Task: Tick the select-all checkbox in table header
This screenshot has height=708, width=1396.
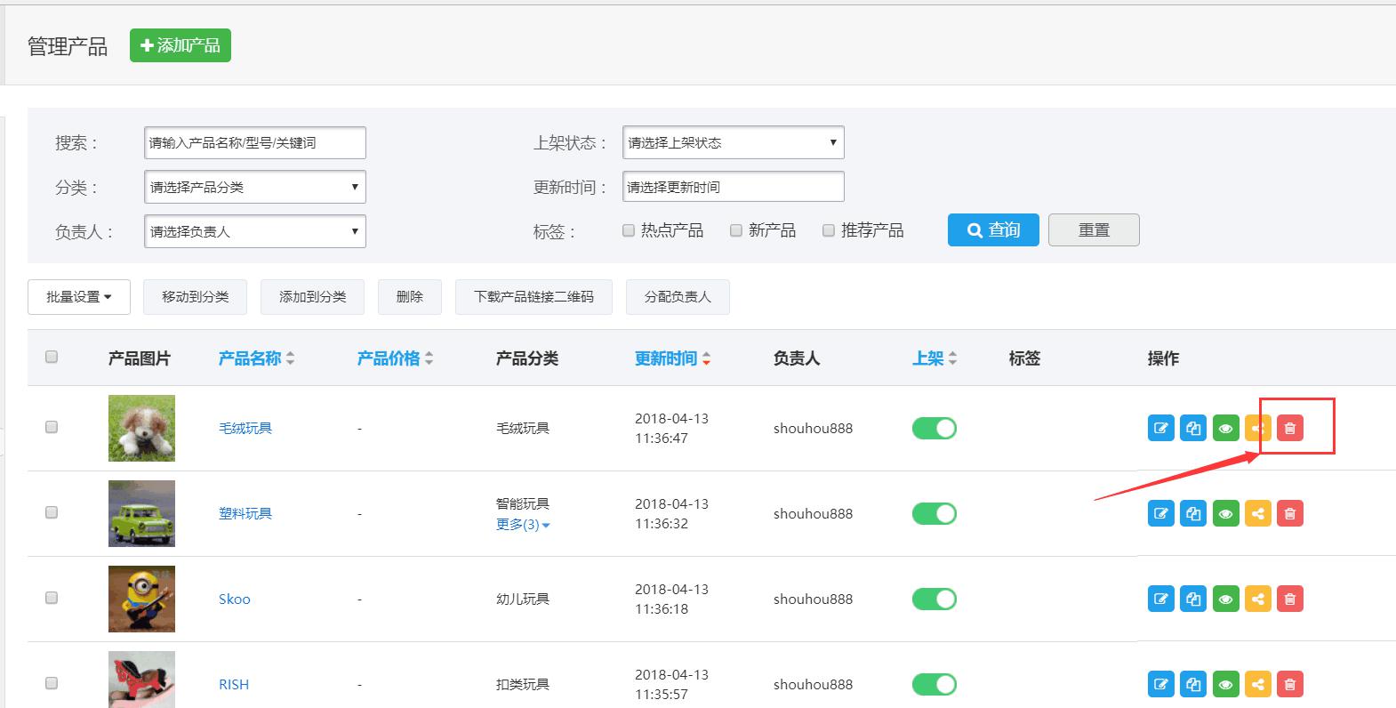Action: [x=52, y=357]
